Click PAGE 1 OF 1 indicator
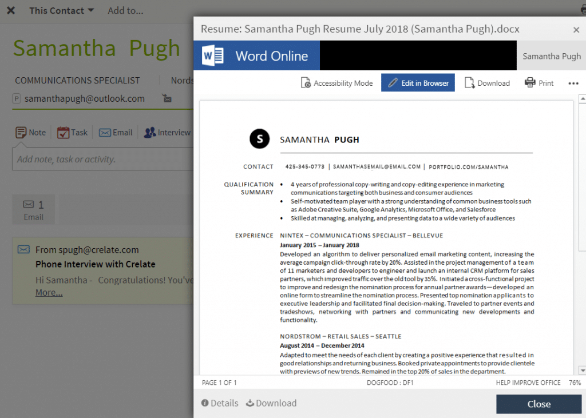Viewport: 586px width, 418px height. [219, 383]
